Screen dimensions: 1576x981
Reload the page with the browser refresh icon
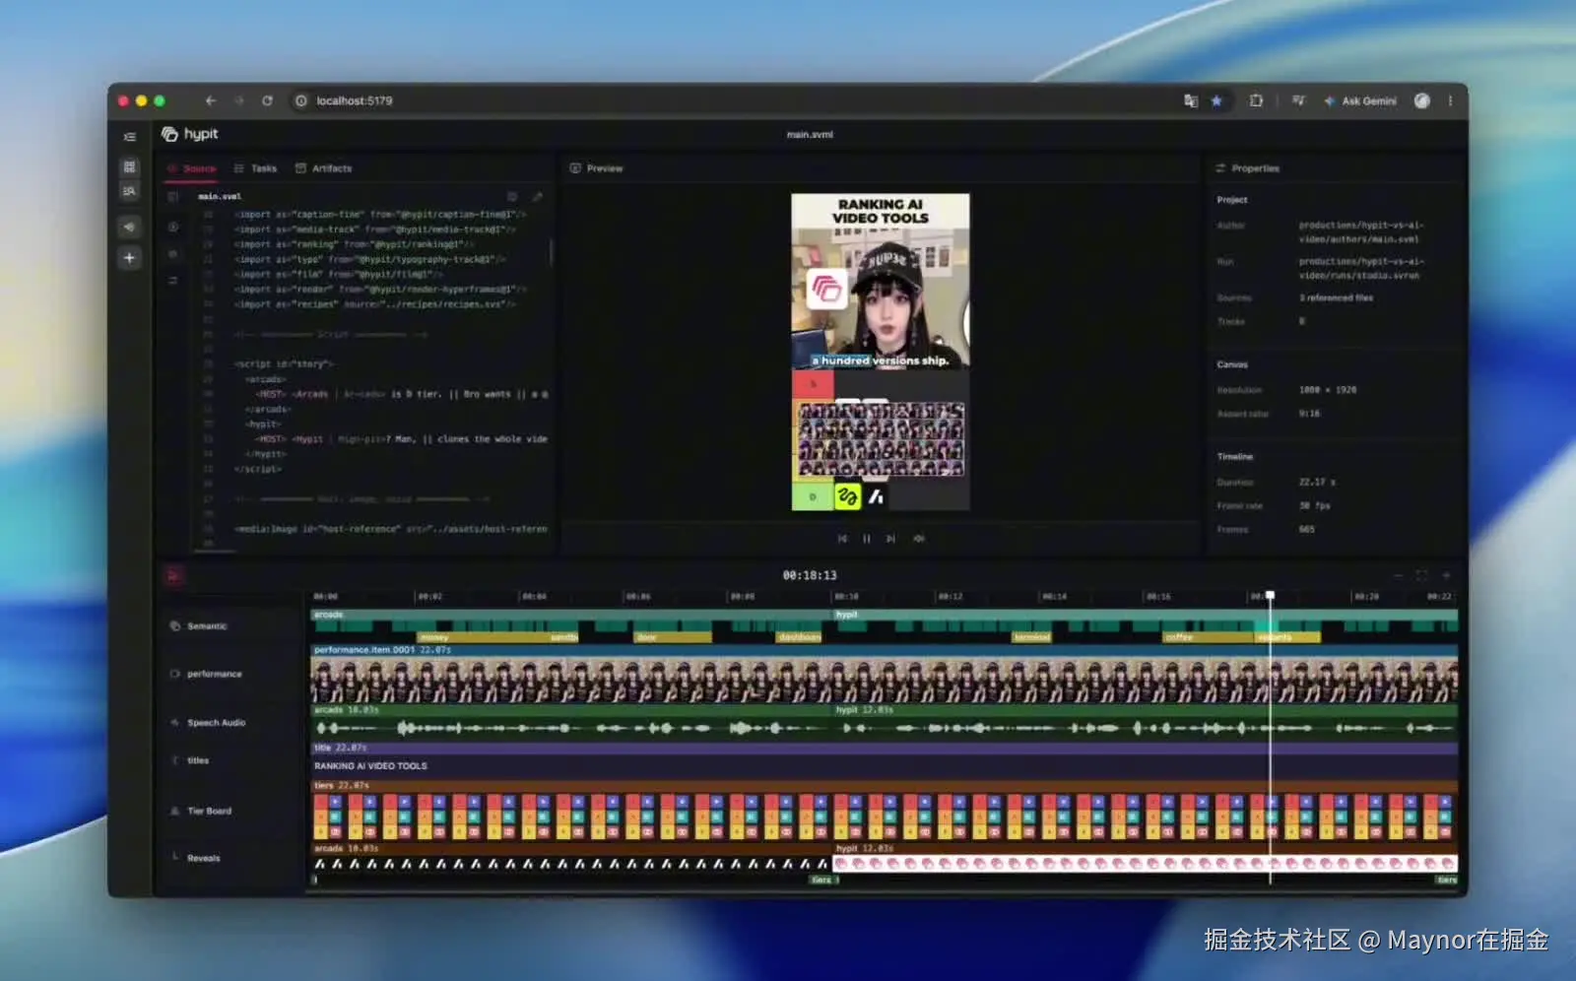click(x=267, y=100)
